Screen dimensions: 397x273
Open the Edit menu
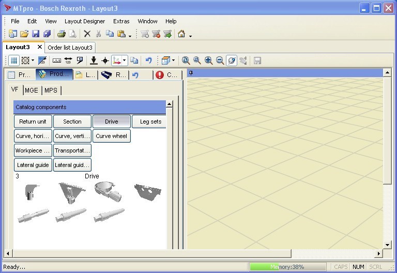pos(32,21)
